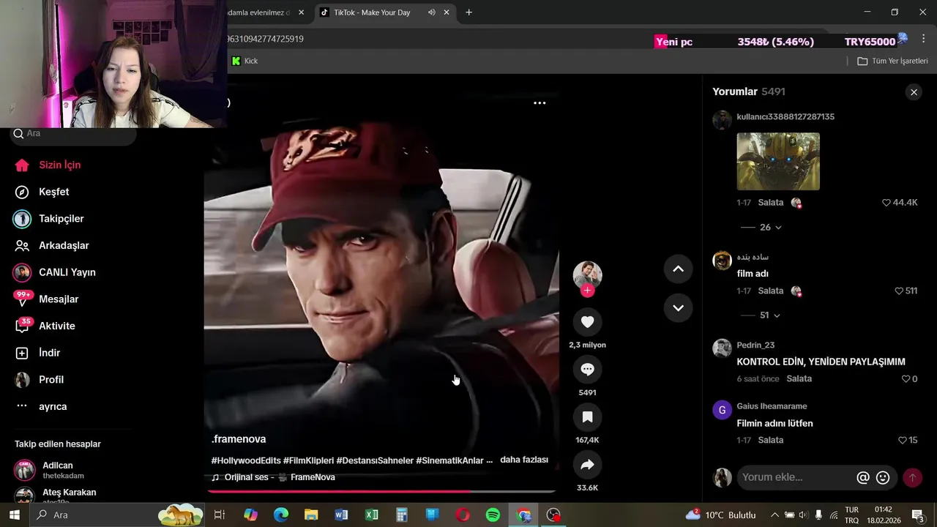Open comments via speech bubble icon

coord(587,370)
